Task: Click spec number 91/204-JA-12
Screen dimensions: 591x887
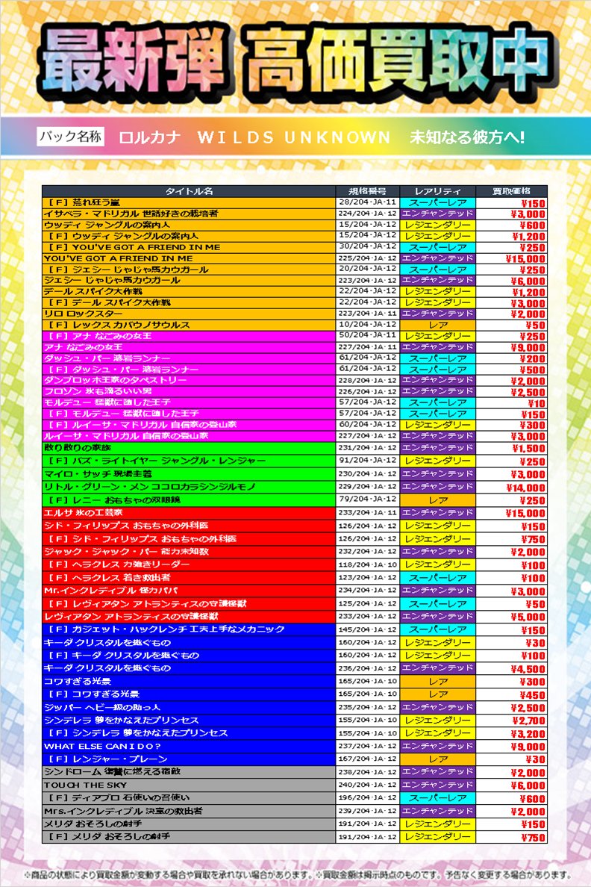Action: pyautogui.click(x=368, y=461)
